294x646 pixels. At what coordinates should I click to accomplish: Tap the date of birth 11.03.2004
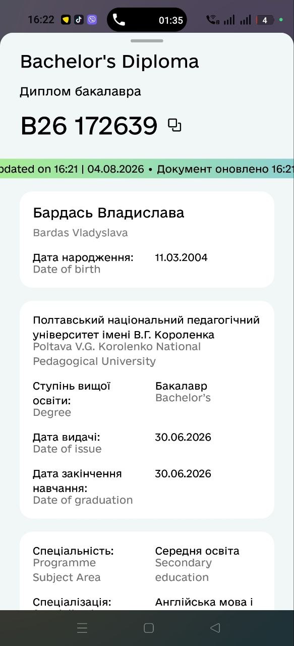click(x=181, y=257)
